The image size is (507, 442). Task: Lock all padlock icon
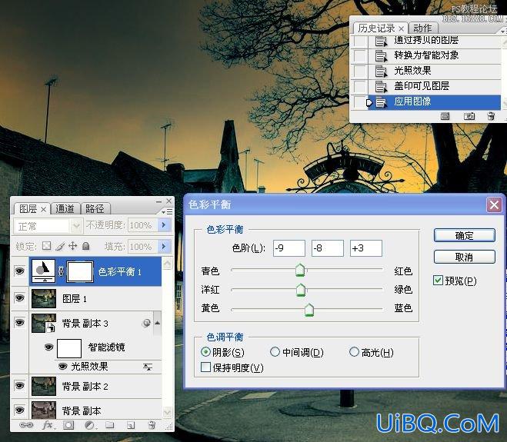(x=85, y=246)
